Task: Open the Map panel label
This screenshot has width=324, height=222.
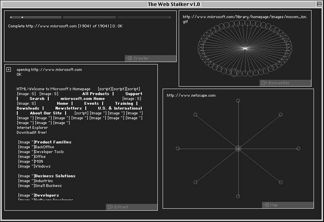Action: click(x=274, y=205)
